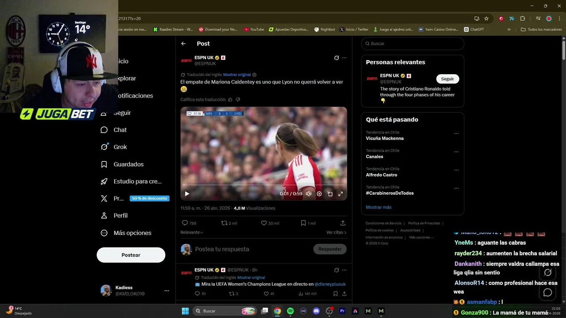This screenshot has width=566, height=318.
Task: Rate the translation with thumbs up
Action: [230, 100]
